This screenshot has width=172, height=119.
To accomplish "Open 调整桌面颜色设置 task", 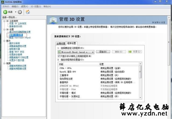I will pos(18,46).
